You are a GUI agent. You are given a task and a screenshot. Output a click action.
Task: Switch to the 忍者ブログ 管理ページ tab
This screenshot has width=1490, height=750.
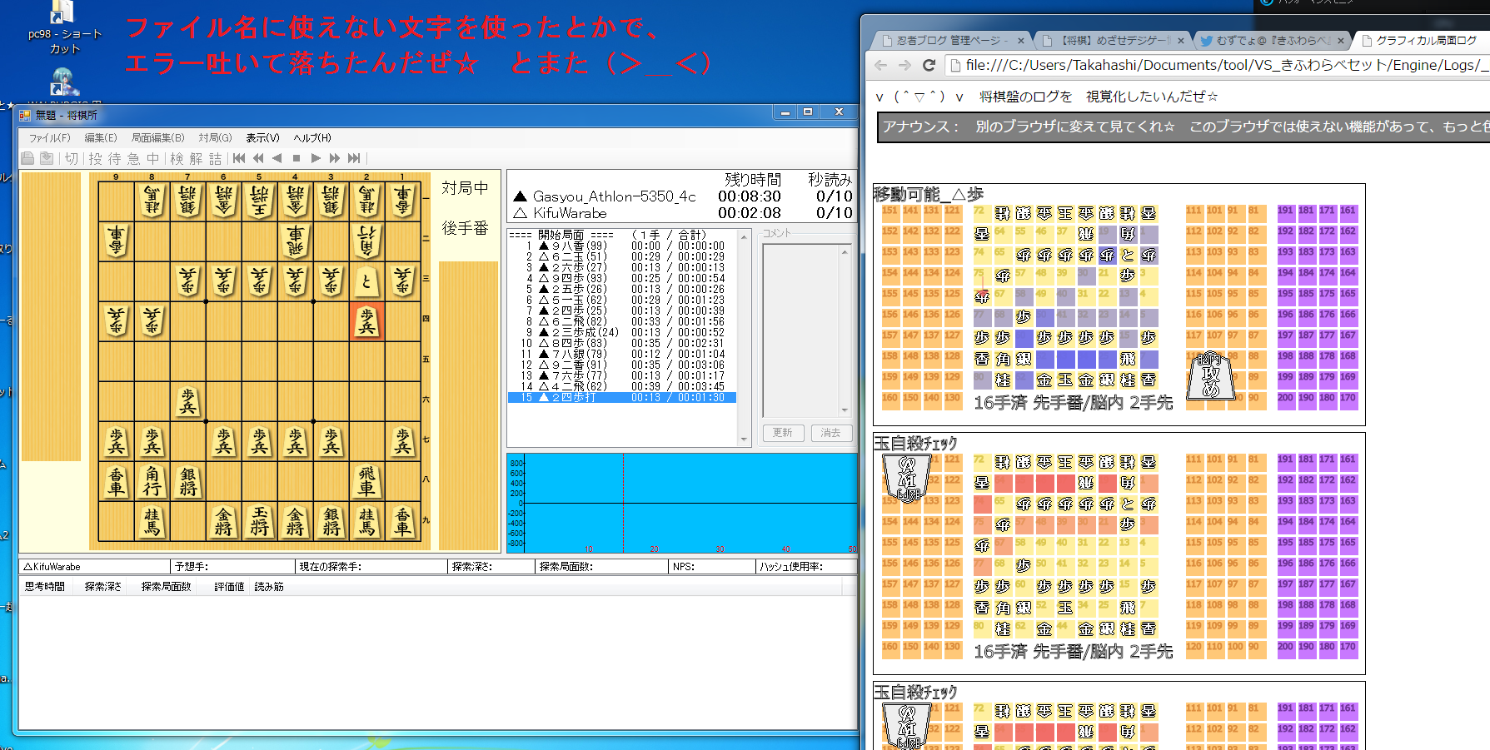click(953, 40)
